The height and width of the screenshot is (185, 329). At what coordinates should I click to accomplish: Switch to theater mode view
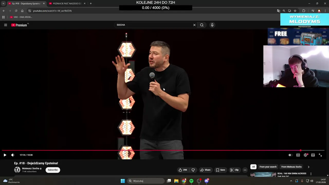(x=313, y=155)
